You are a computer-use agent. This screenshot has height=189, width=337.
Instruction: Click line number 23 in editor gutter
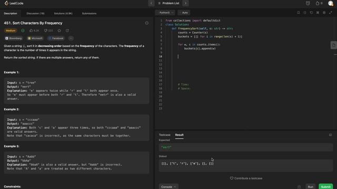click(161, 109)
